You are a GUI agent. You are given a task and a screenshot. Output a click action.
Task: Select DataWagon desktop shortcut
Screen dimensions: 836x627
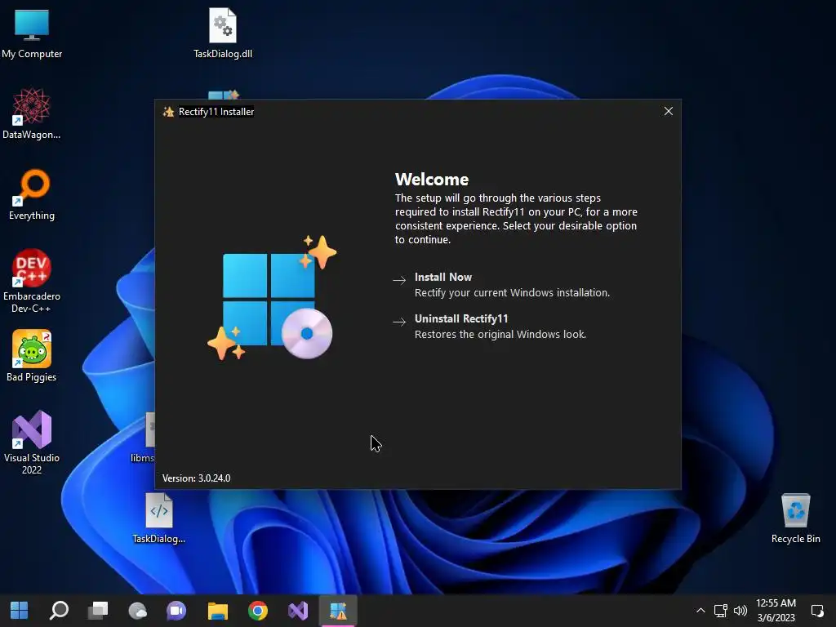pos(32,114)
